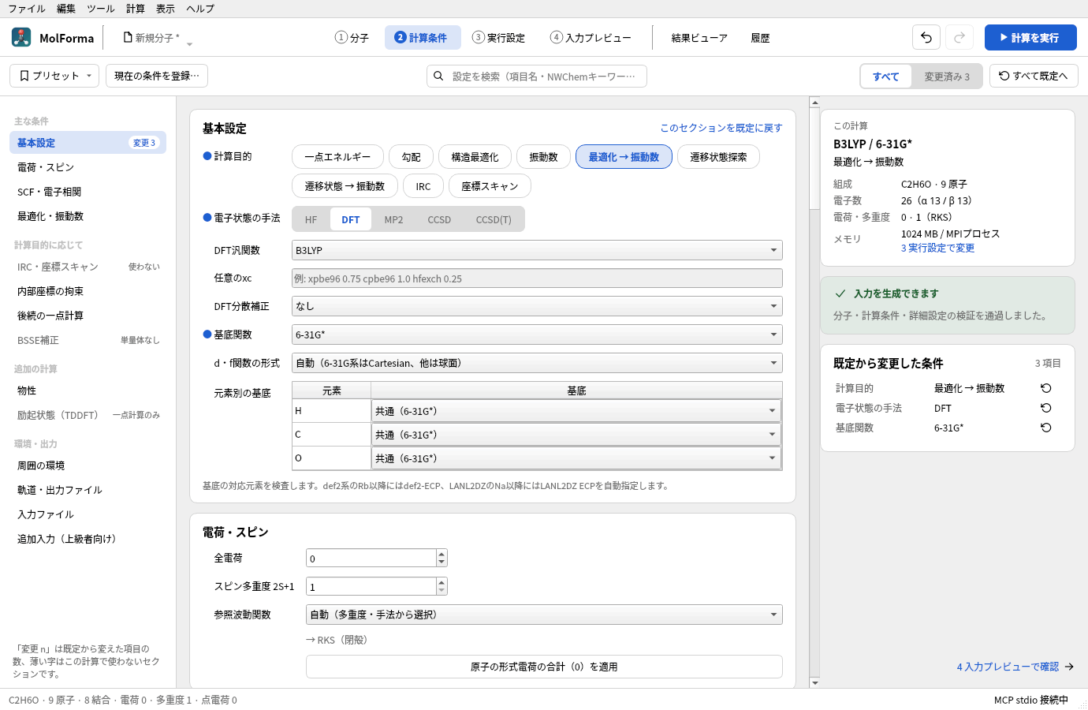Click the search magnifier icon
This screenshot has width=1088, height=710.
pyautogui.click(x=438, y=76)
